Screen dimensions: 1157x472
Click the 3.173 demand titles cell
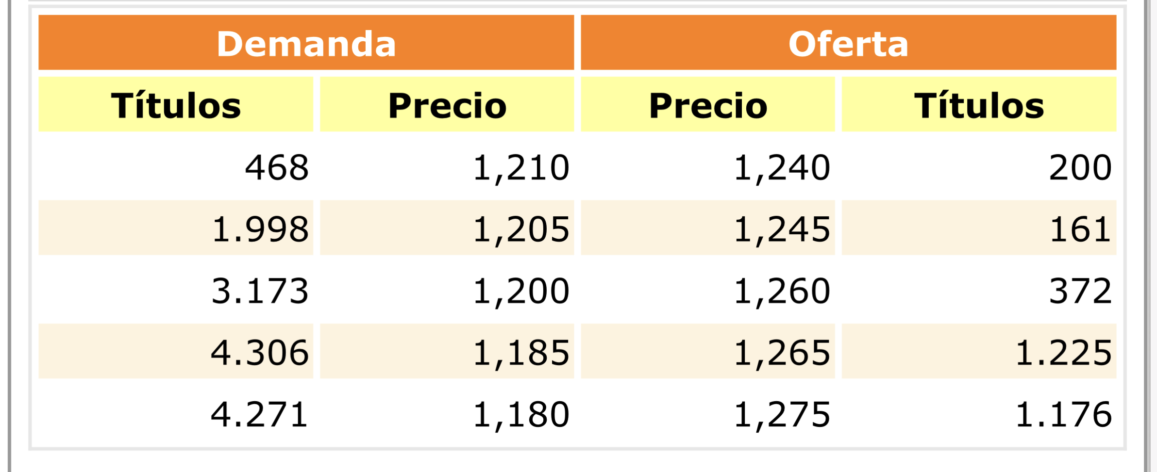coord(176,290)
